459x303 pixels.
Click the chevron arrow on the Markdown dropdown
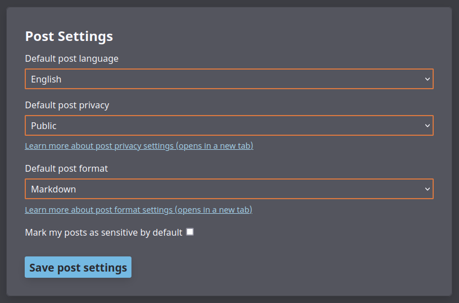427,189
